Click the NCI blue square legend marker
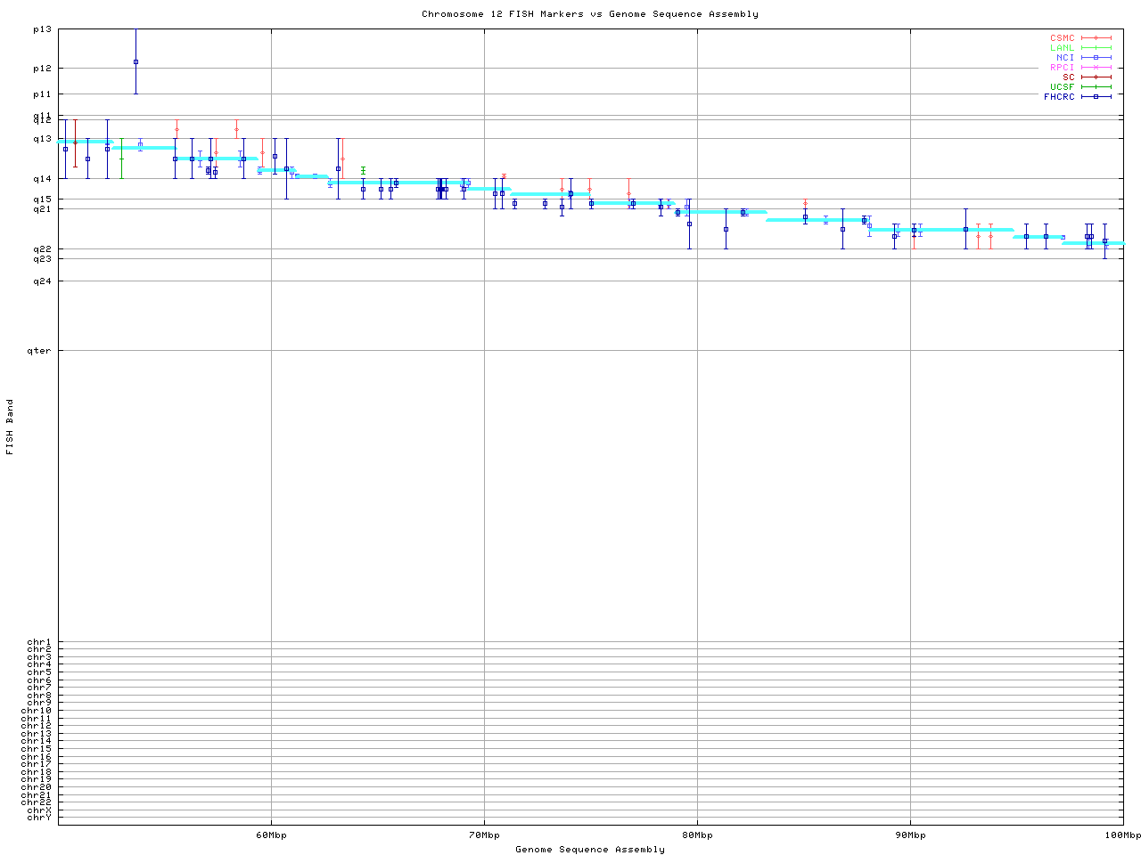1141x855 pixels. 1096,58
